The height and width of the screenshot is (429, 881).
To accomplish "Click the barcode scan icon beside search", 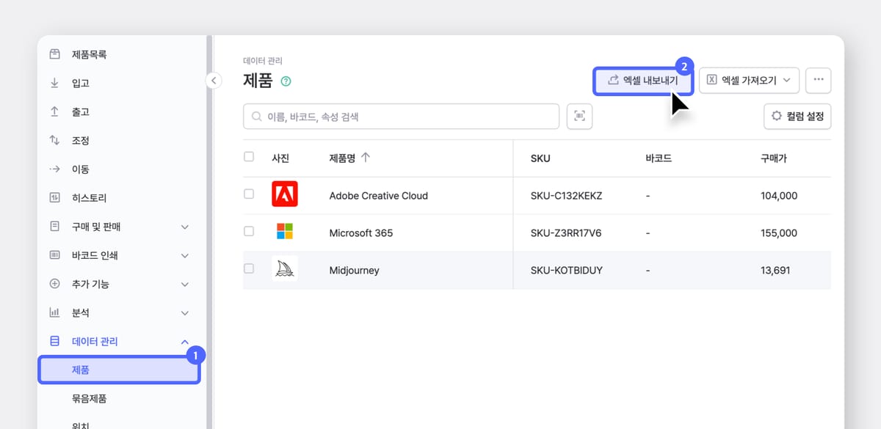I will pos(579,117).
